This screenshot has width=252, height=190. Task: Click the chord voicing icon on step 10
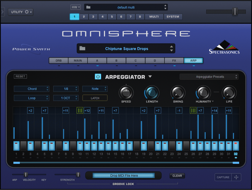point(80,111)
